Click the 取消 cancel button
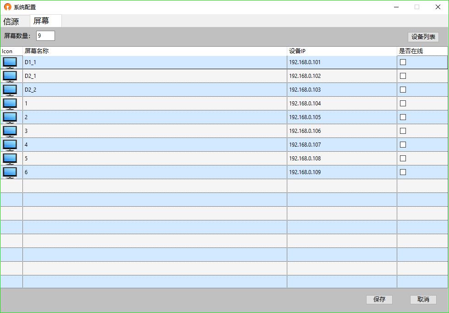The width and height of the screenshot is (449, 313). coord(423,299)
